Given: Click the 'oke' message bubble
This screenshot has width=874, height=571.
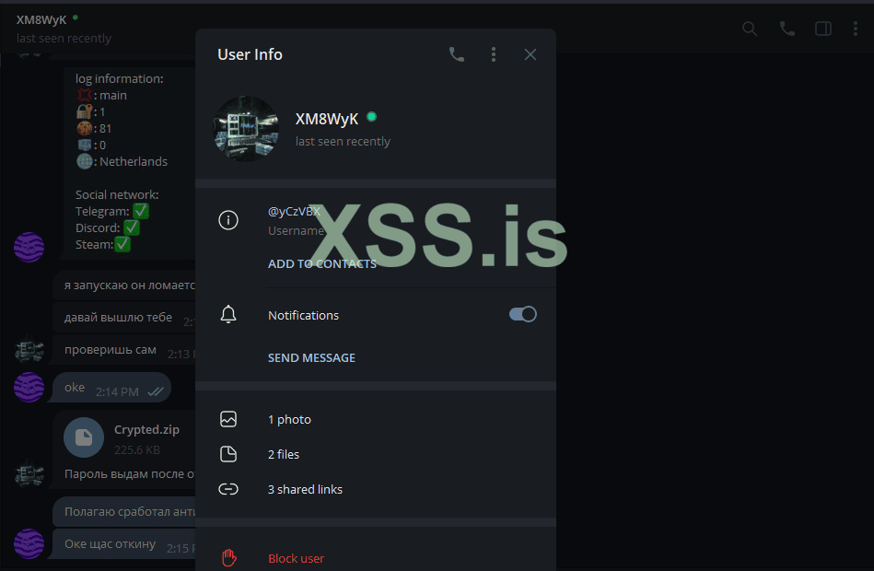Looking at the screenshot, I should [111, 388].
